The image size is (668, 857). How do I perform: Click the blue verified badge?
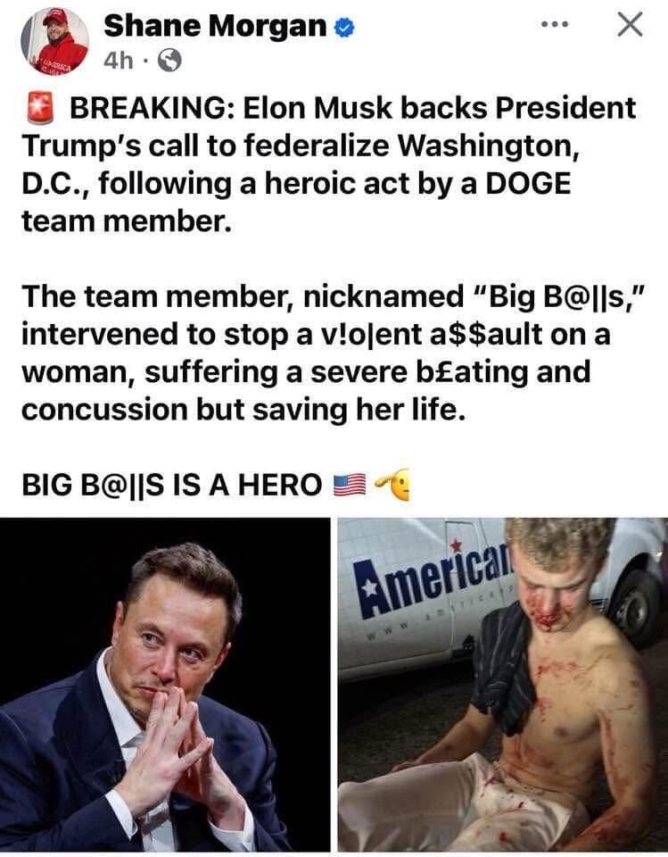pos(344,27)
